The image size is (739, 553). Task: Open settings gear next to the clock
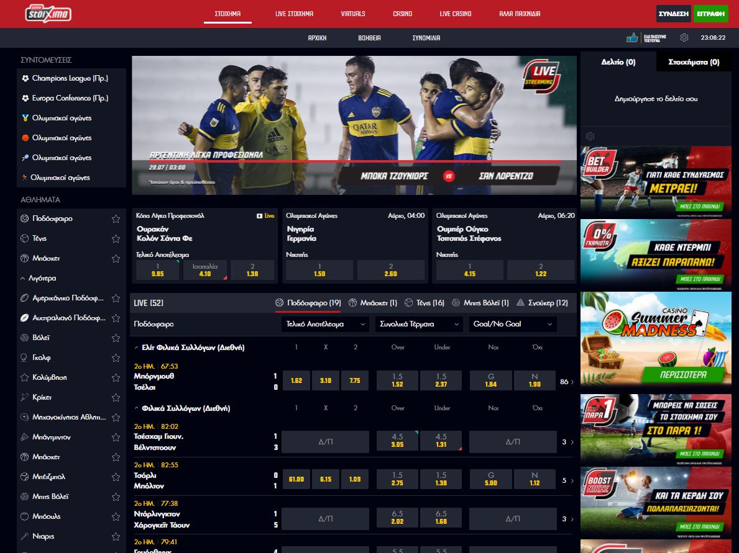point(684,38)
